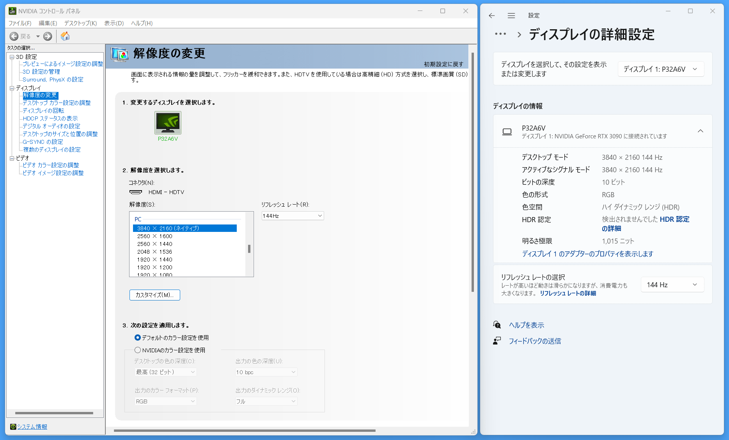729x440 pixels.
Task: Select resolution 1920 × 1440
Action: pyautogui.click(x=154, y=260)
